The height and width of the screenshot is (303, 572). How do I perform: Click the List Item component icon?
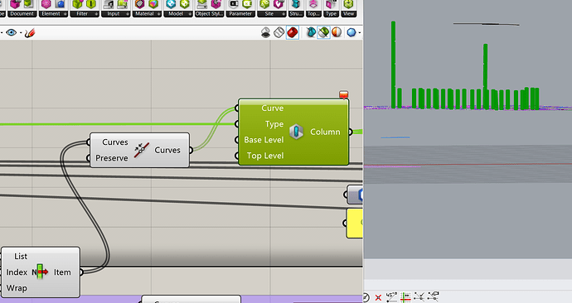click(x=40, y=272)
